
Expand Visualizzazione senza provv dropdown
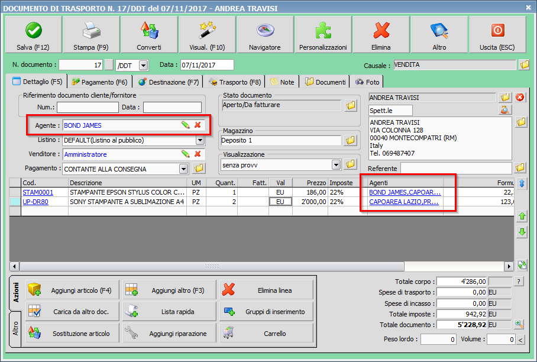click(336, 164)
